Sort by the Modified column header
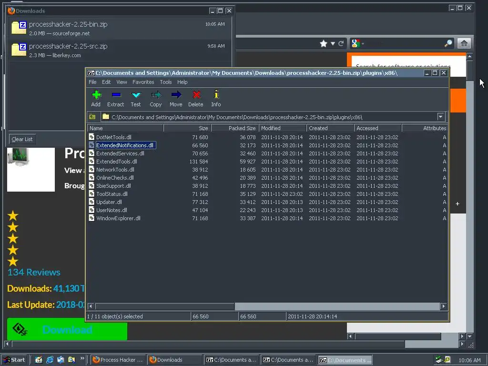This screenshot has height=366, width=488. (283, 128)
